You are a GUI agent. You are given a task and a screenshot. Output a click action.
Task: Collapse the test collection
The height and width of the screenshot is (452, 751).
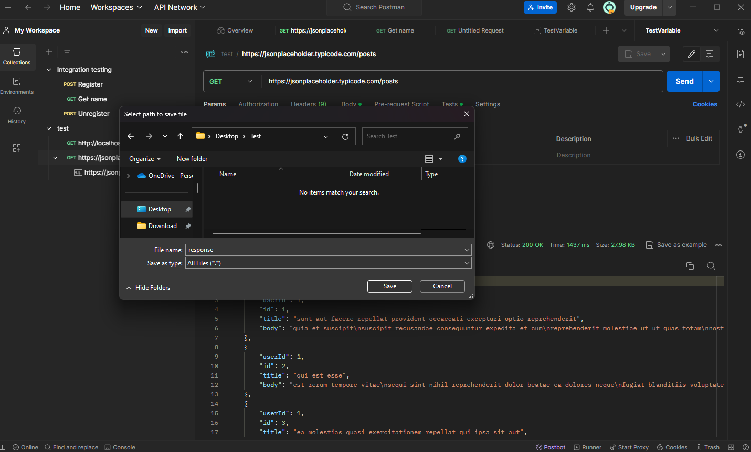point(49,128)
